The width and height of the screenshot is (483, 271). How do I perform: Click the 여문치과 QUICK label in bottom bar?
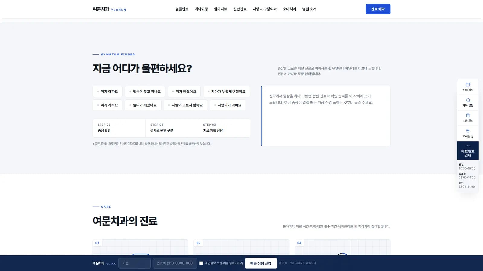104,263
